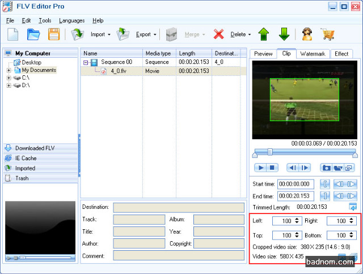This screenshot has width=363, height=274.
Task: Open the shopping cart purchase icon
Action: (328, 35)
